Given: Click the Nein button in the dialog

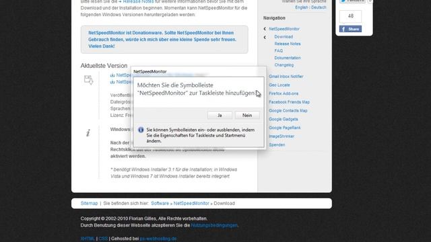Looking at the screenshot, I should pos(247,115).
